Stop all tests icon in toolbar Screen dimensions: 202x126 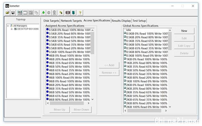coord(54,13)
